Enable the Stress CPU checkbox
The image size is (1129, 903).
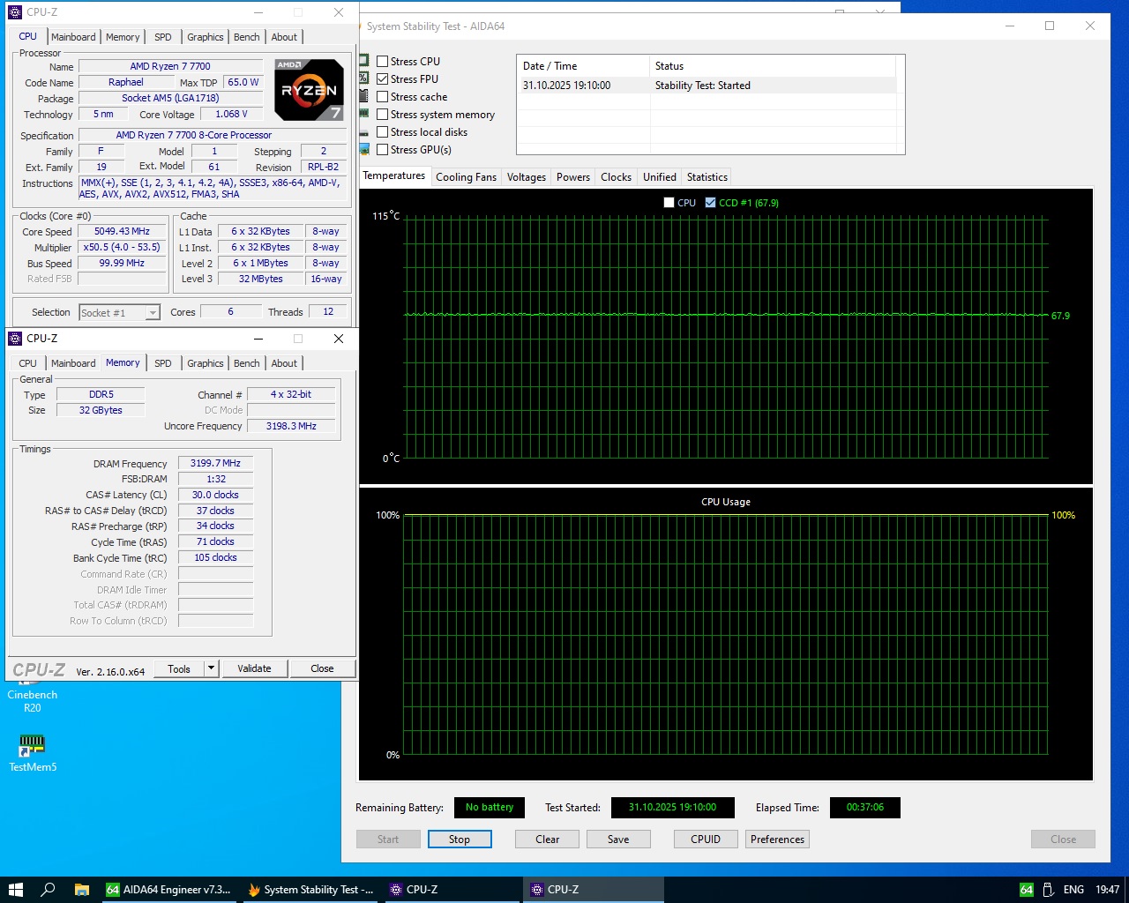point(383,62)
